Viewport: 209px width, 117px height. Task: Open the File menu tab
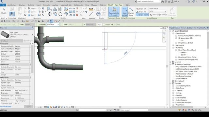tap(3, 5)
